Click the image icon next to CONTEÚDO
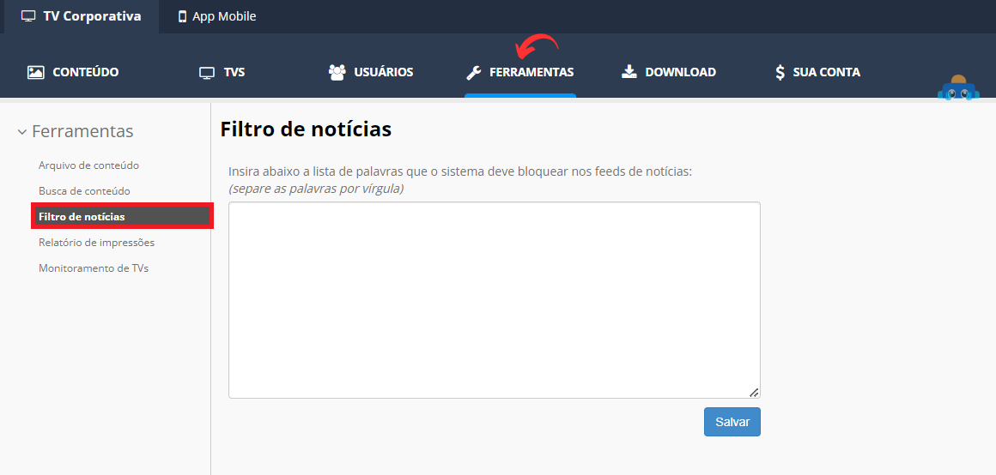Screen dimensions: 996x475 [x=35, y=72]
